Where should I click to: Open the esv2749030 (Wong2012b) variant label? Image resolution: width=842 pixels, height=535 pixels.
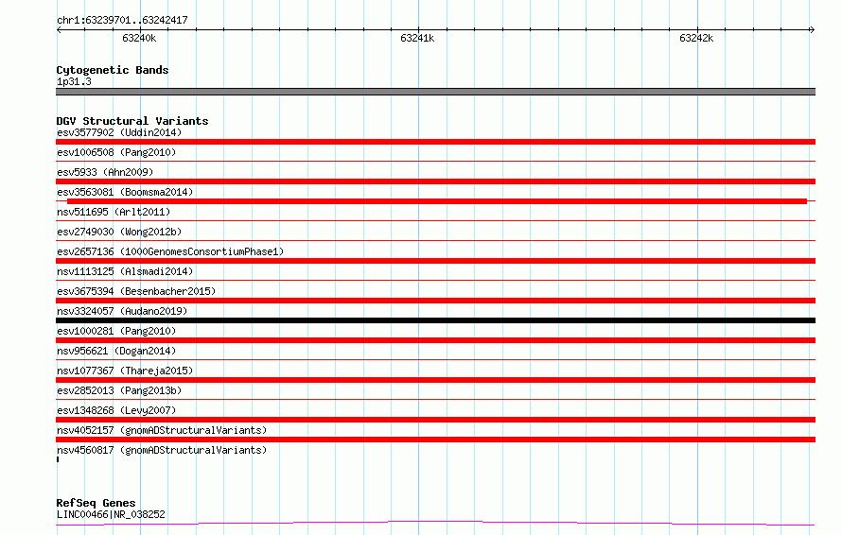point(119,232)
